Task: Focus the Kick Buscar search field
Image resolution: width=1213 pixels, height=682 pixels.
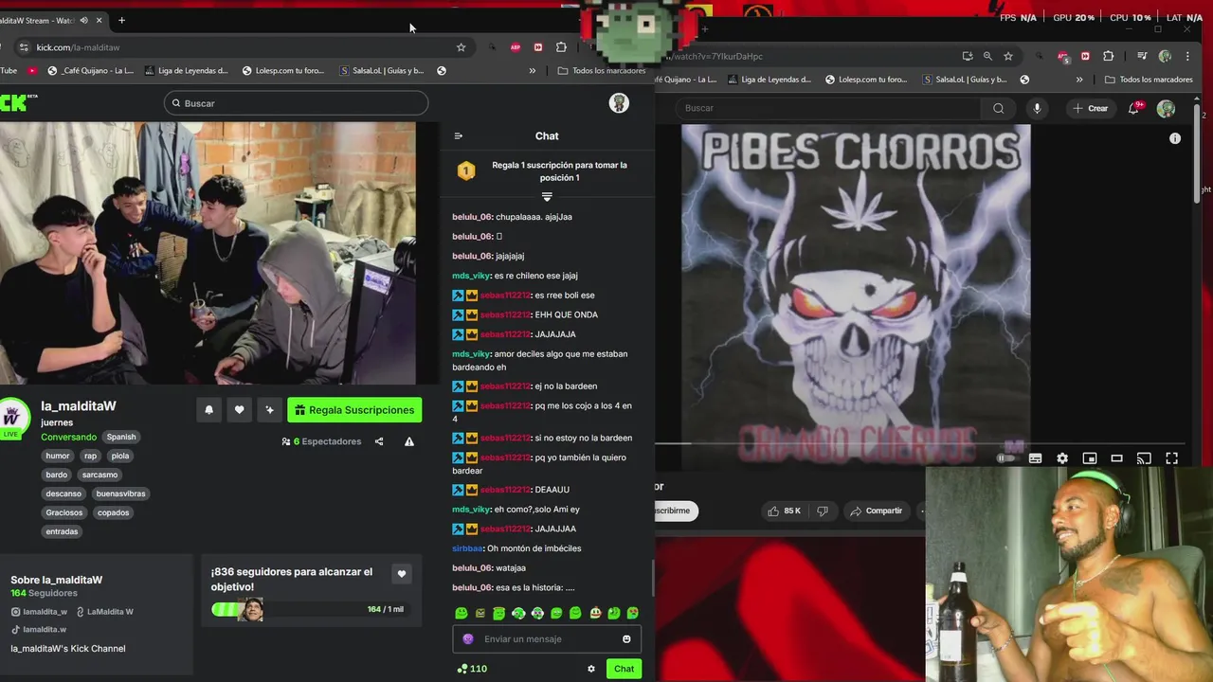Action: coord(296,103)
